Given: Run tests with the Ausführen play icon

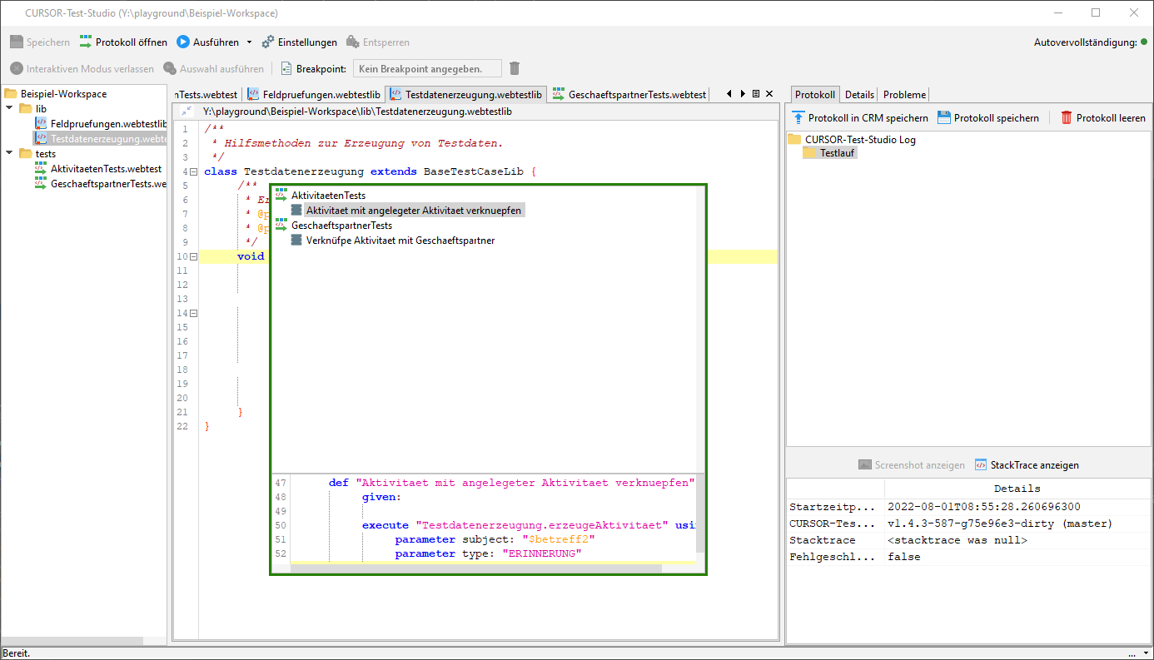Looking at the screenshot, I should tap(183, 42).
